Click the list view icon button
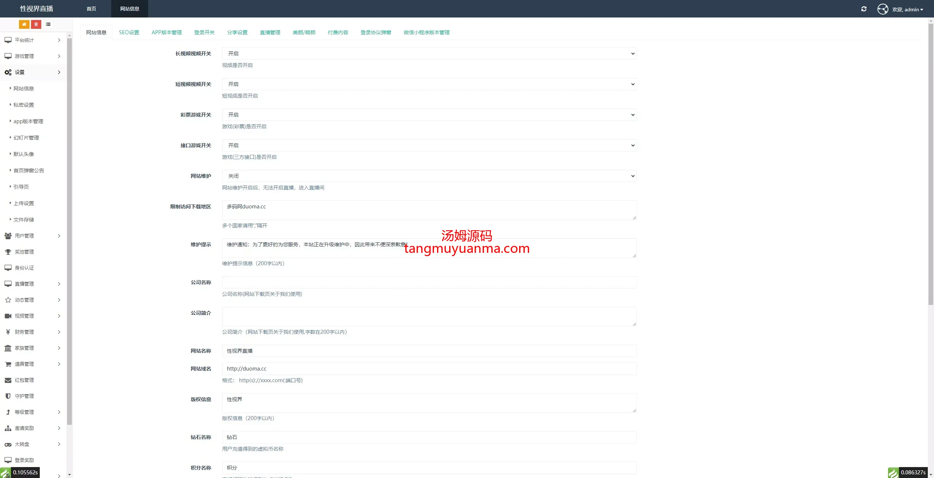This screenshot has width=934, height=478. [48, 24]
